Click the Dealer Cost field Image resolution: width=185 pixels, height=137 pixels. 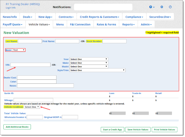[x=37, y=78]
